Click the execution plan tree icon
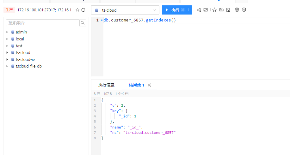 199,10
